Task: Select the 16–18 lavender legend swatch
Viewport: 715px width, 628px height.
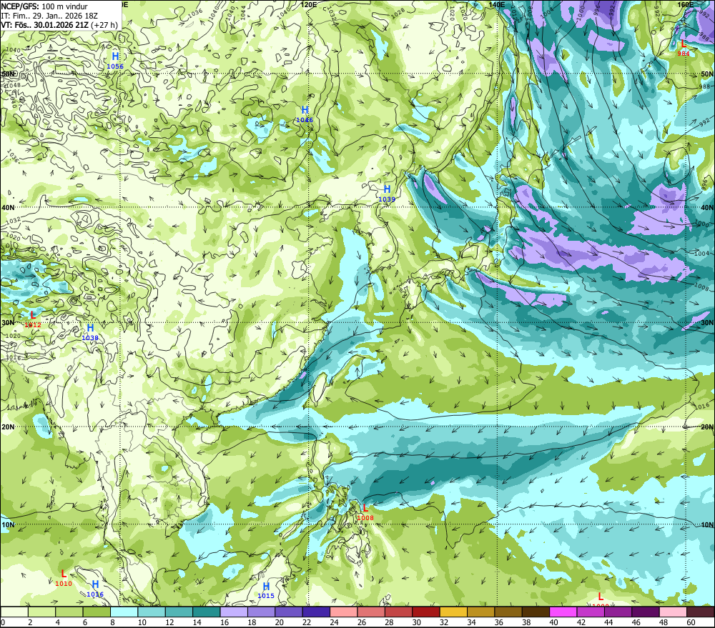Action: (234, 612)
